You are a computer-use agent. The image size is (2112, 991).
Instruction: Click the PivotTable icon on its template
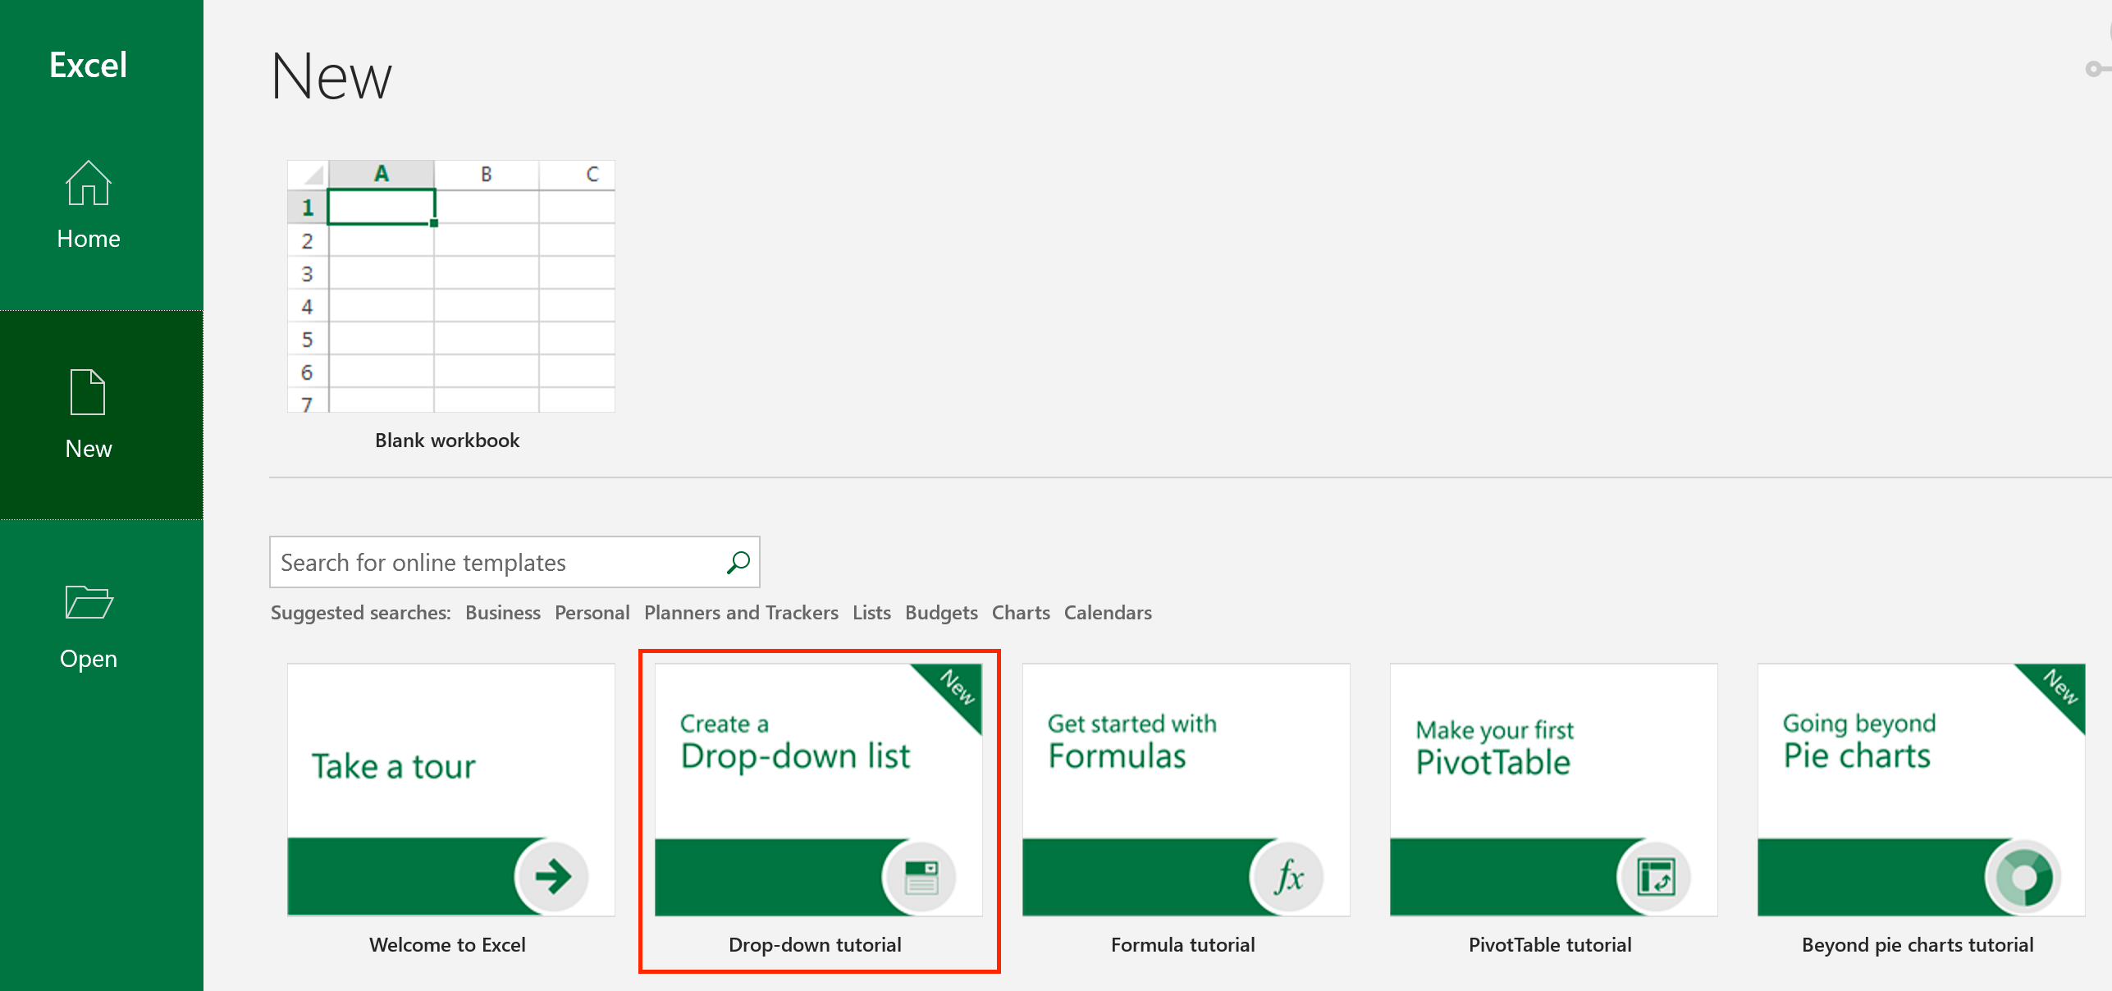click(1656, 876)
